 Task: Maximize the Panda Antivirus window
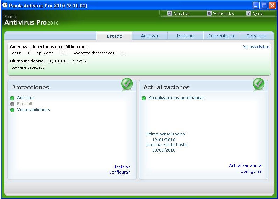[264, 6]
